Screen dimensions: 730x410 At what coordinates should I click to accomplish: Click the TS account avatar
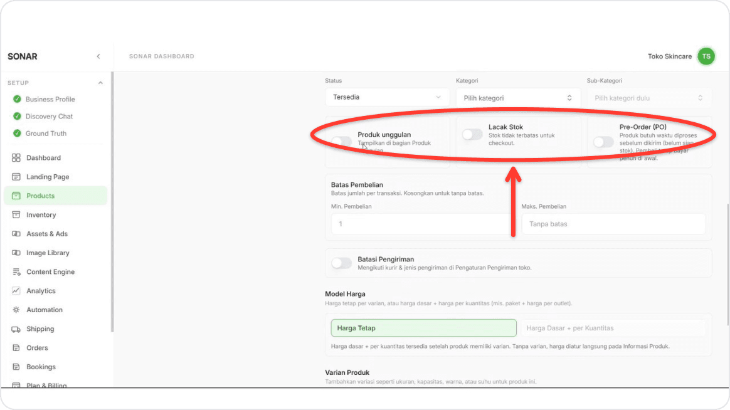706,56
